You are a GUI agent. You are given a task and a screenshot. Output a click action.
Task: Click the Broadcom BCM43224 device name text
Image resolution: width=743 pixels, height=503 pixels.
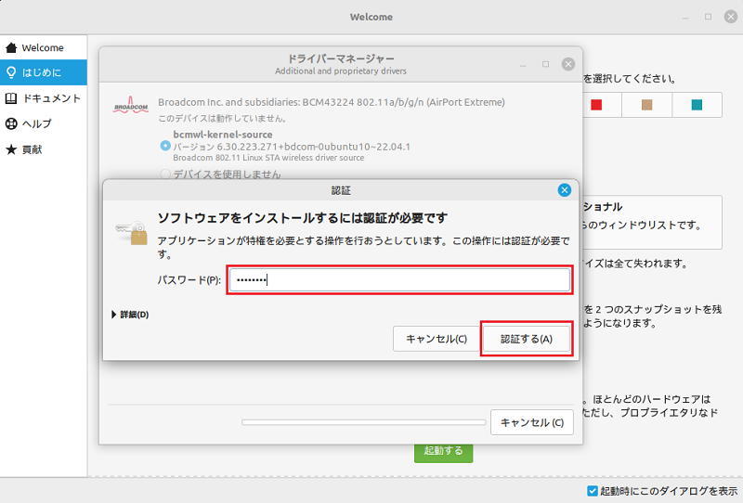point(332,102)
